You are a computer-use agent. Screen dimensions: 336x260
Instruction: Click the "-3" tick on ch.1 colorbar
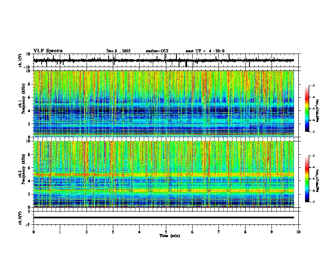click(x=313, y=86)
